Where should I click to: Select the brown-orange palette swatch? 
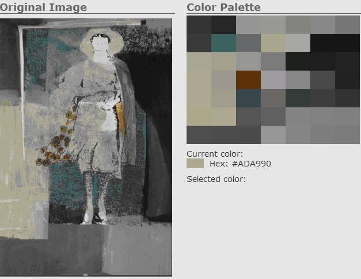[x=248, y=80]
